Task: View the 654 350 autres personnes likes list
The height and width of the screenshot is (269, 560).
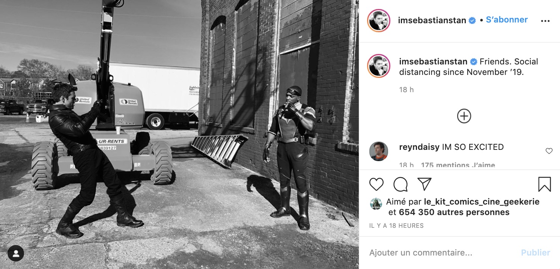Action: [x=454, y=212]
